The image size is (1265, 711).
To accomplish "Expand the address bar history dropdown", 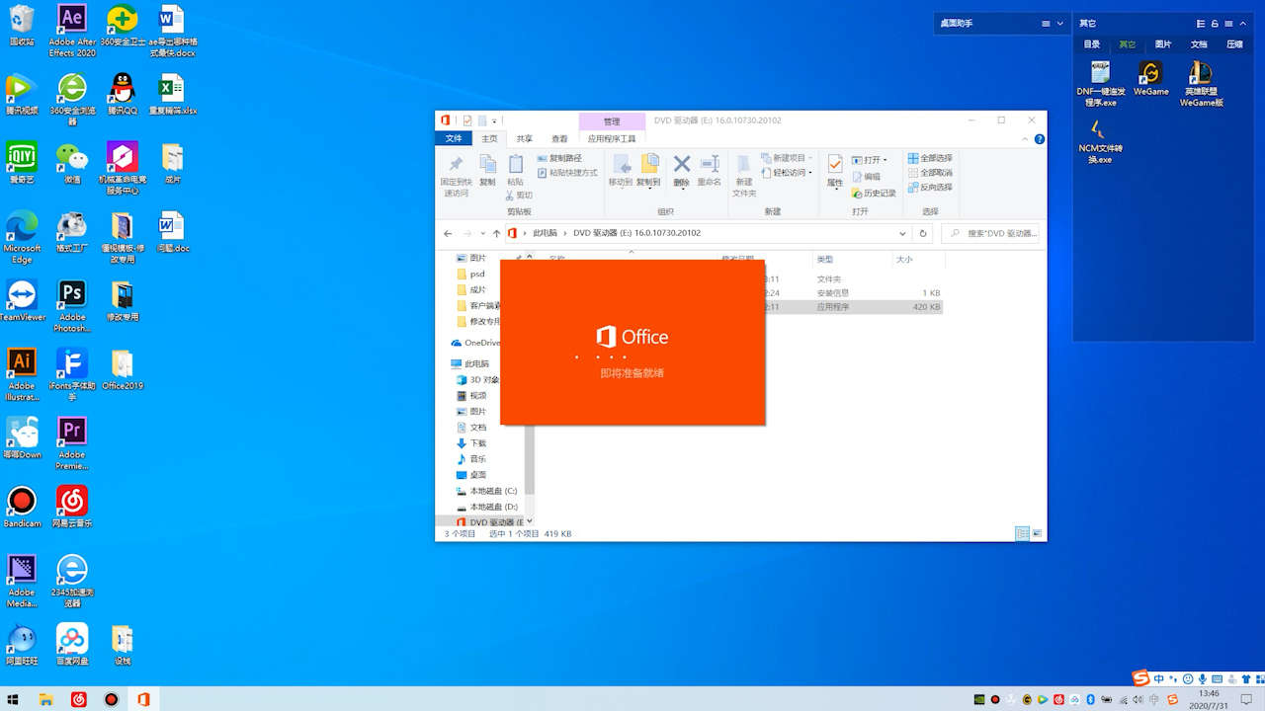I will coord(902,234).
